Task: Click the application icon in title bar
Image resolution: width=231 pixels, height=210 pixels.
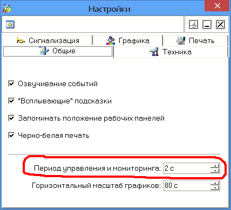Action: pos(7,8)
